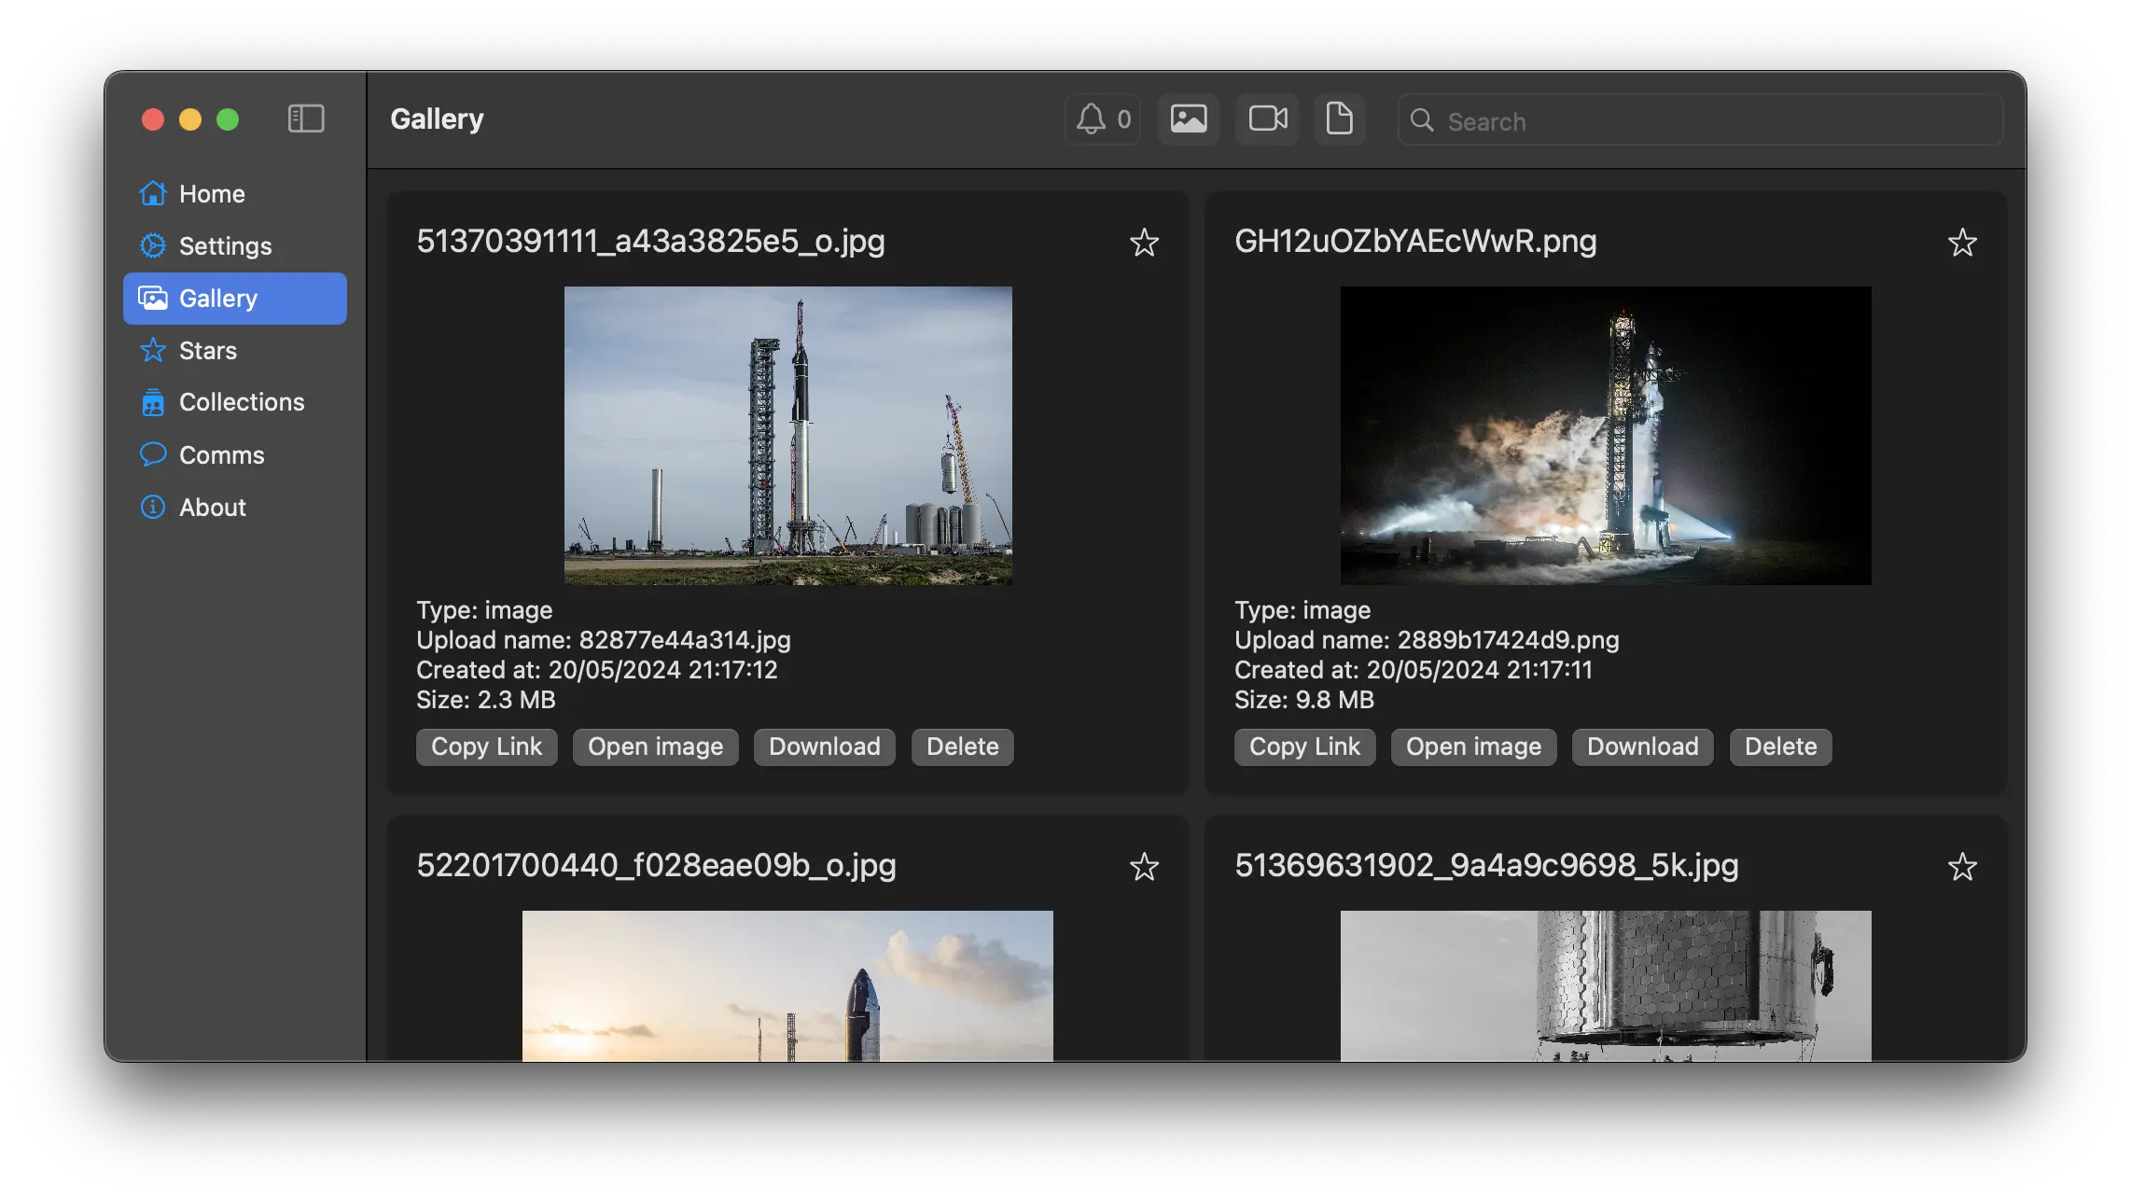This screenshot has height=1200, width=2131.
Task: Star the GH12uOZbYAEcWwR.png image
Action: coord(1962,243)
